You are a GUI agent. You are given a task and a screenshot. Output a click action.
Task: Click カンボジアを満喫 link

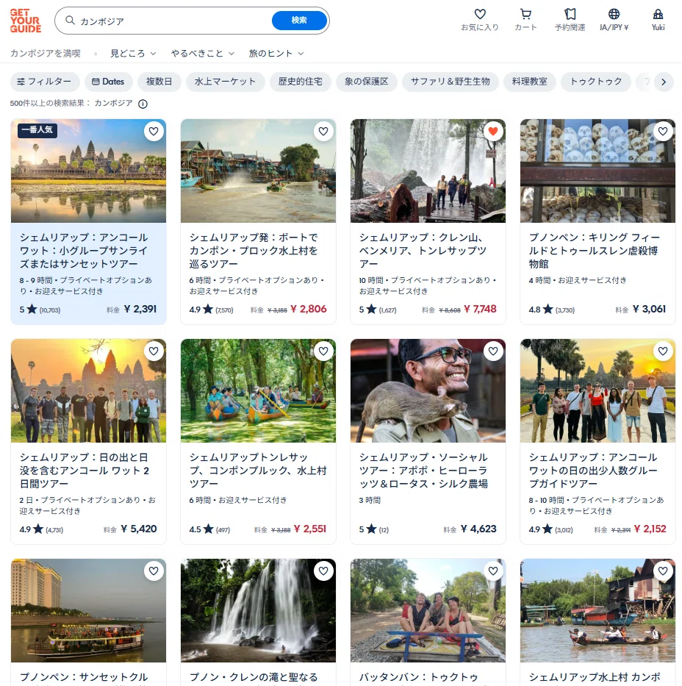pyautogui.click(x=46, y=54)
